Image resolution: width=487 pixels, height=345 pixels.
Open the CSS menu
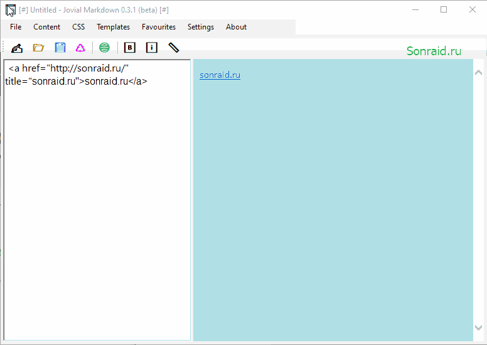pyautogui.click(x=78, y=27)
